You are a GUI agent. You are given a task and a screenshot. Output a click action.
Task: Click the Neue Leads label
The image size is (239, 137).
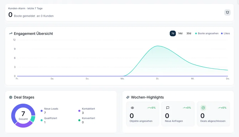click(x=51, y=109)
